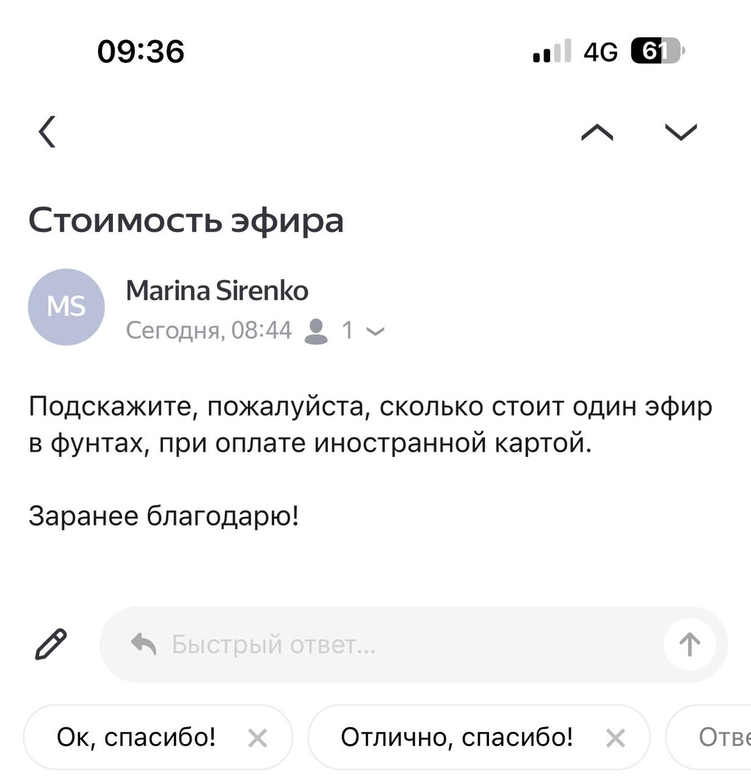The width and height of the screenshot is (751, 782).
Task: Go to previous email with up chevron
Action: point(597,132)
